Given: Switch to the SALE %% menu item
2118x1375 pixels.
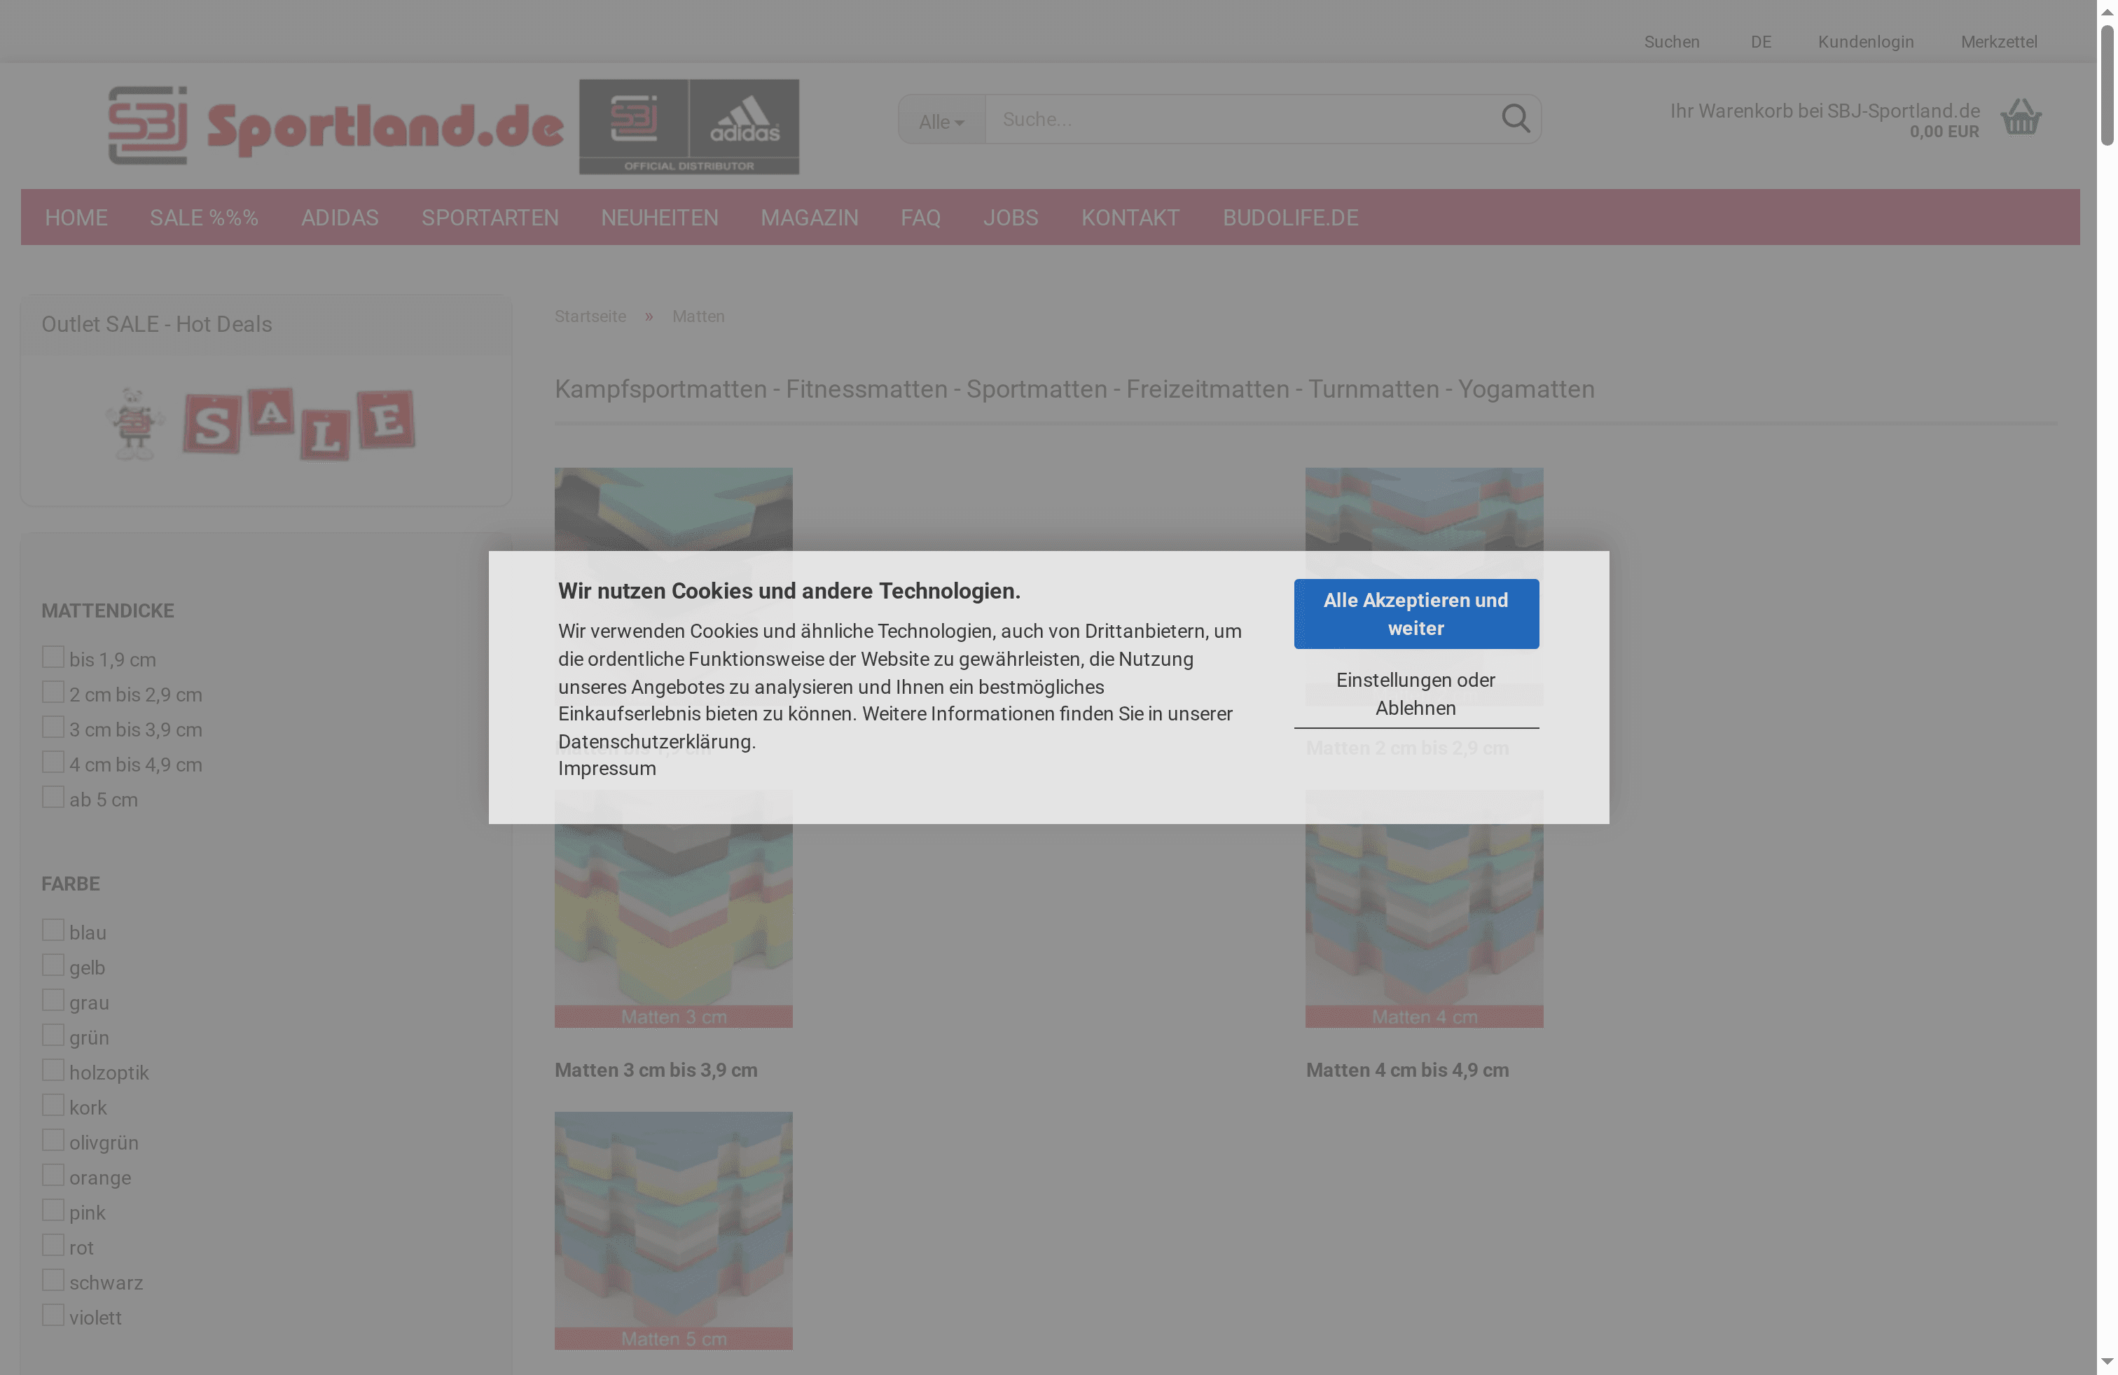Looking at the screenshot, I should pyautogui.click(x=204, y=217).
